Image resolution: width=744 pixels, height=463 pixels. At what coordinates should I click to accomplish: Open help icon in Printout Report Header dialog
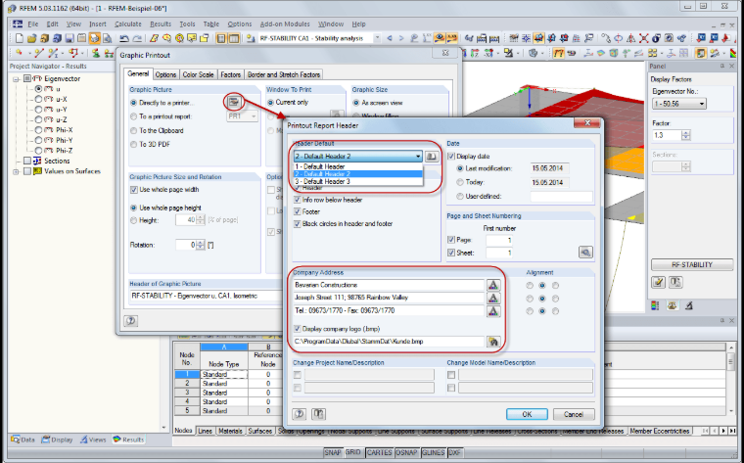point(299,414)
